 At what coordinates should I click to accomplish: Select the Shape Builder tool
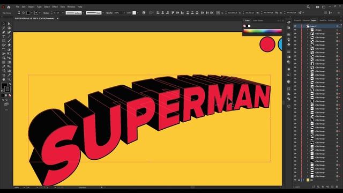coord(4,58)
